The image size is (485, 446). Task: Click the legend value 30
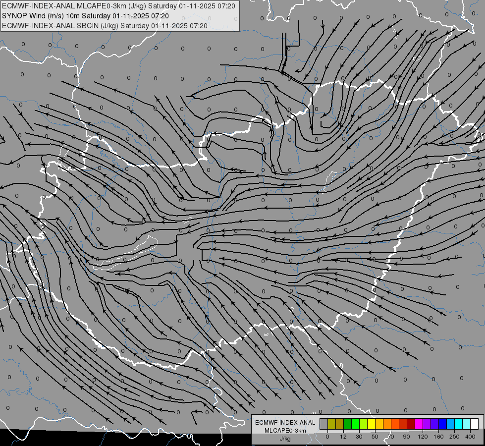[359, 437]
